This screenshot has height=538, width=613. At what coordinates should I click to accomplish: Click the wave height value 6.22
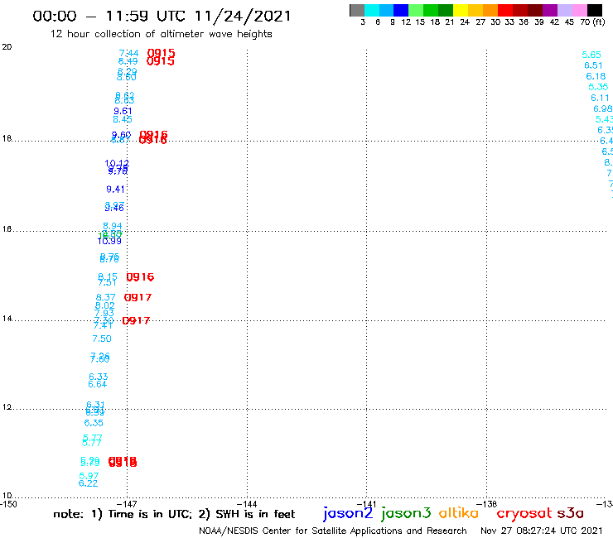[x=88, y=483]
